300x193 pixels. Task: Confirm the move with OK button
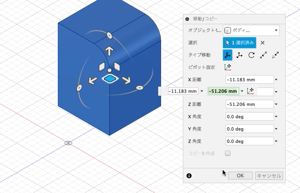tap(240, 176)
